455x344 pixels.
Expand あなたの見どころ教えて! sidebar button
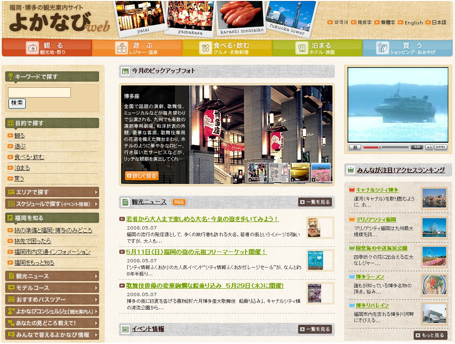pos(52,323)
